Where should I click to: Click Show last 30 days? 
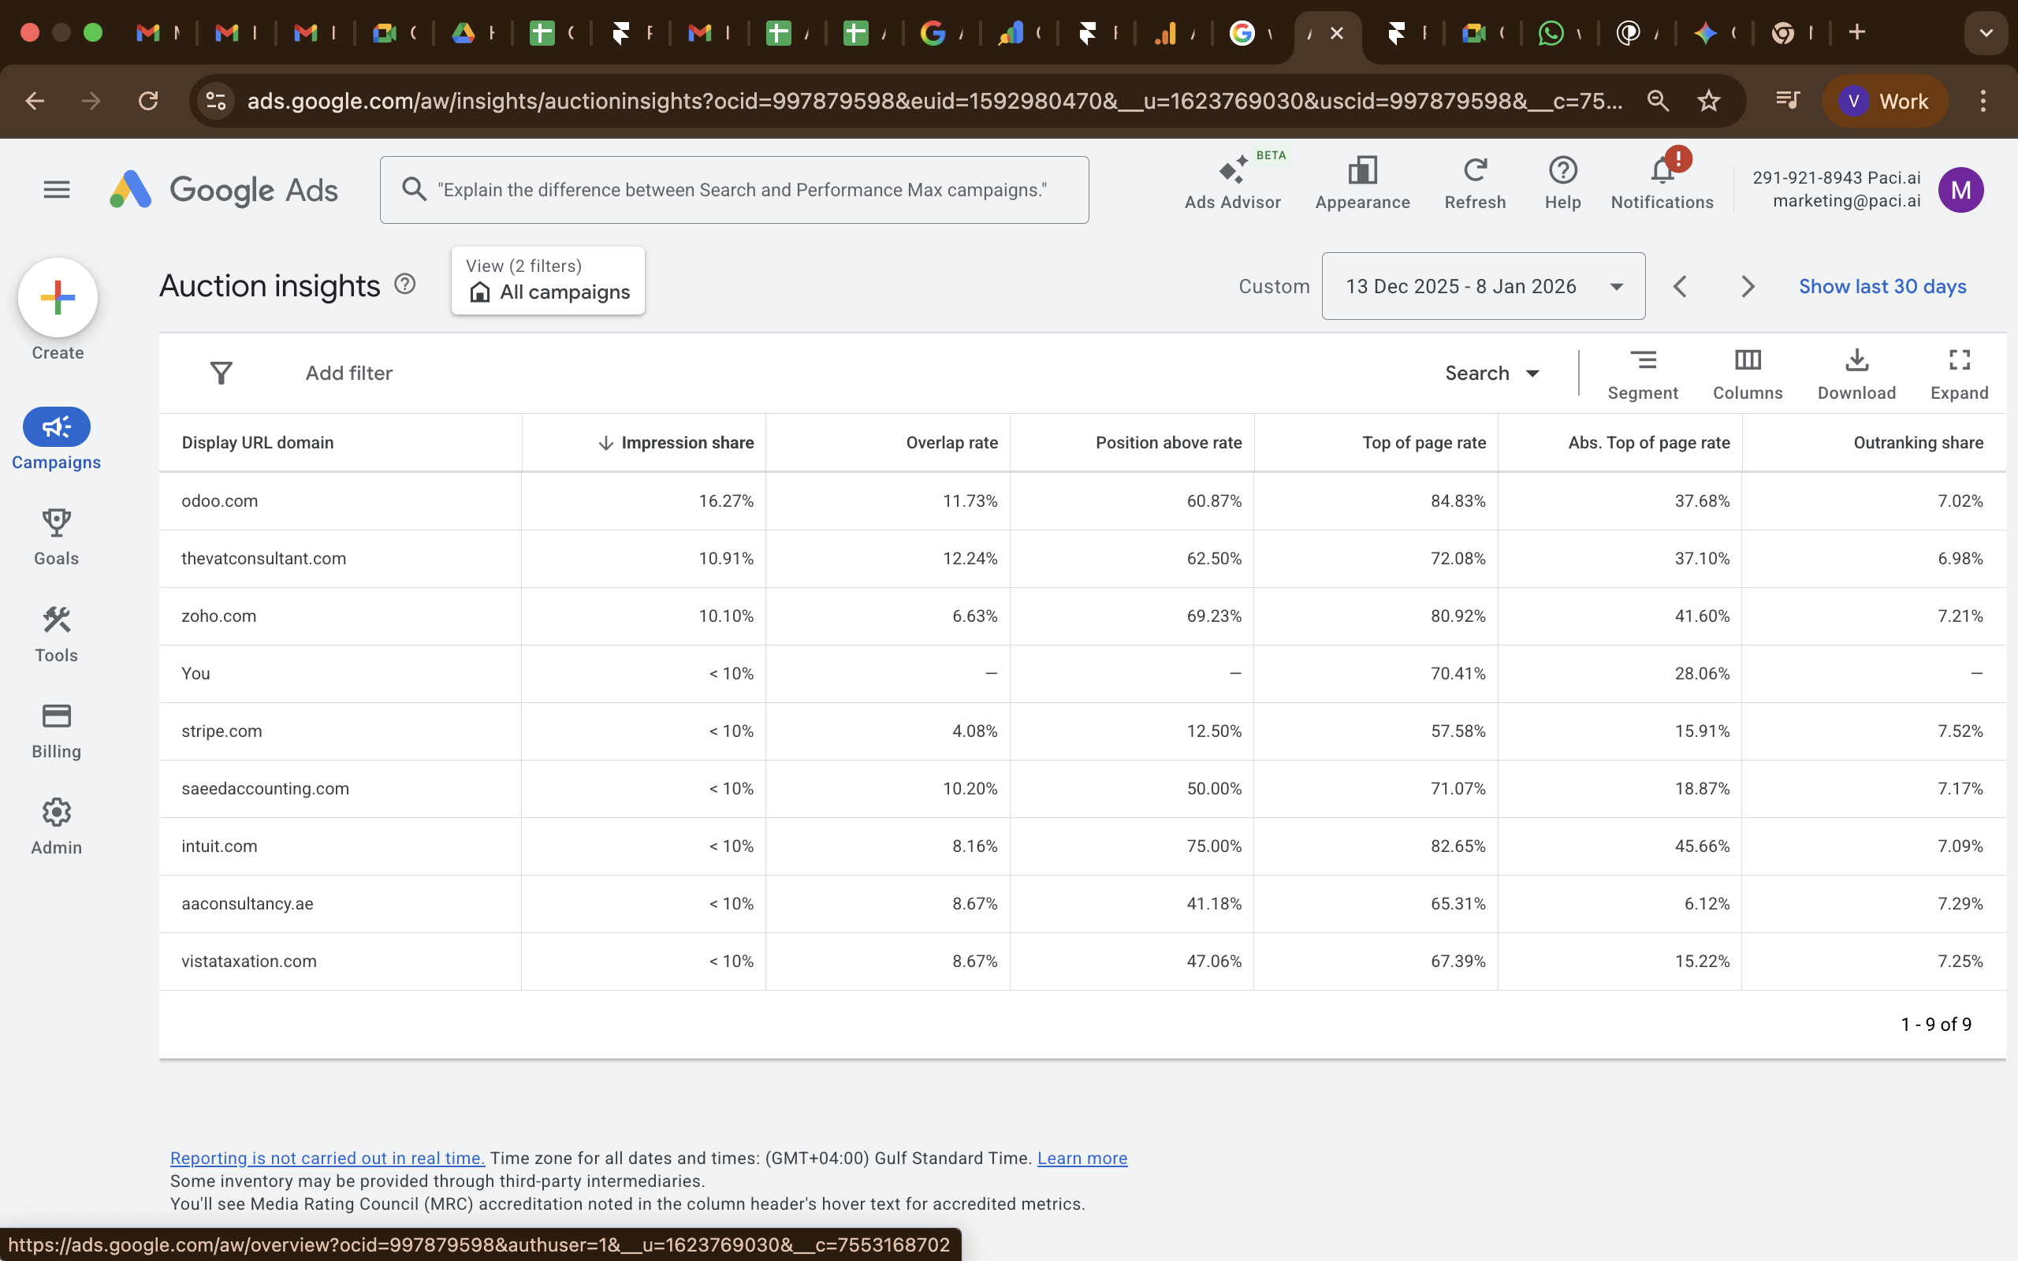click(1882, 286)
